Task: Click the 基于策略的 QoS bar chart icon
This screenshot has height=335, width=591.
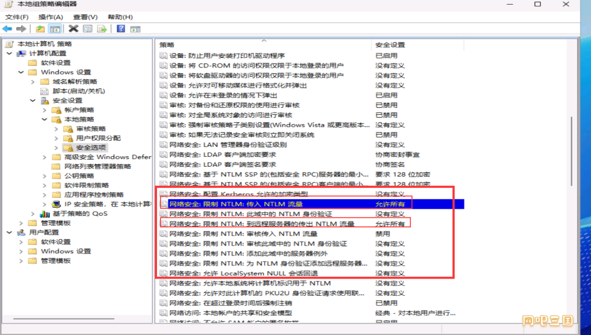Action: click(44, 213)
